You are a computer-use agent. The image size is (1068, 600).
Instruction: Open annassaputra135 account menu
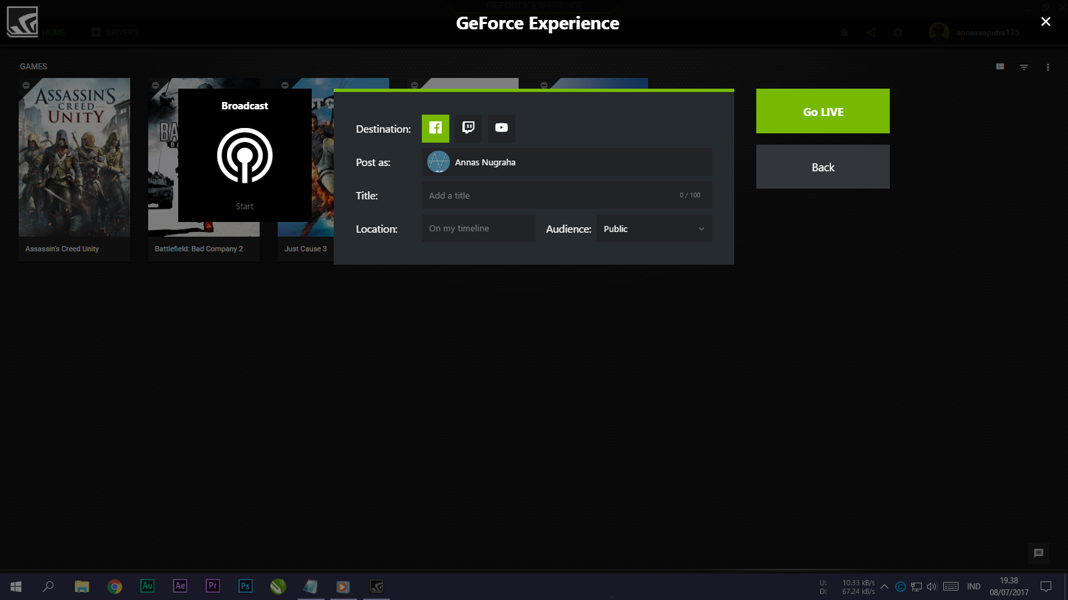tap(975, 32)
